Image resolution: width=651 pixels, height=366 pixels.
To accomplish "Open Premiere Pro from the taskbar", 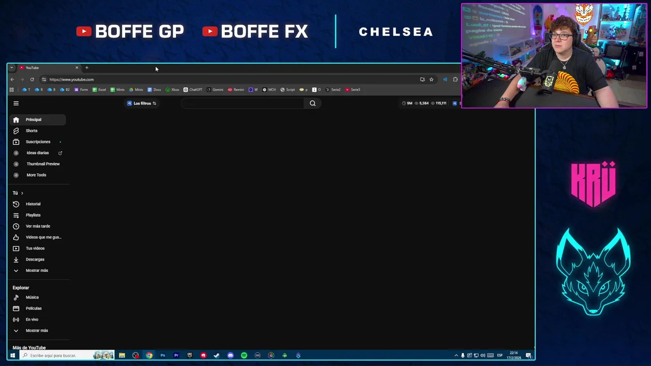I will pos(176,355).
